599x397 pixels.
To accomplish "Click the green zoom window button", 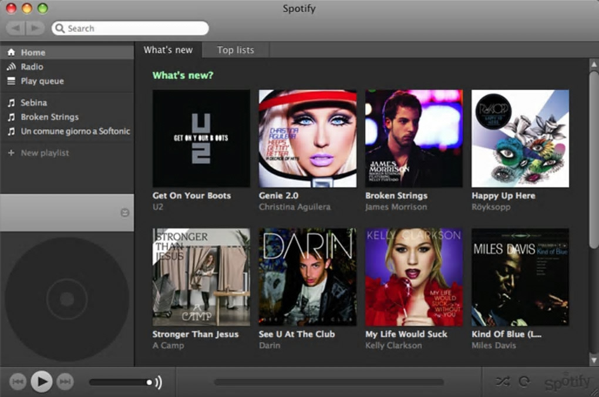I will [43, 8].
